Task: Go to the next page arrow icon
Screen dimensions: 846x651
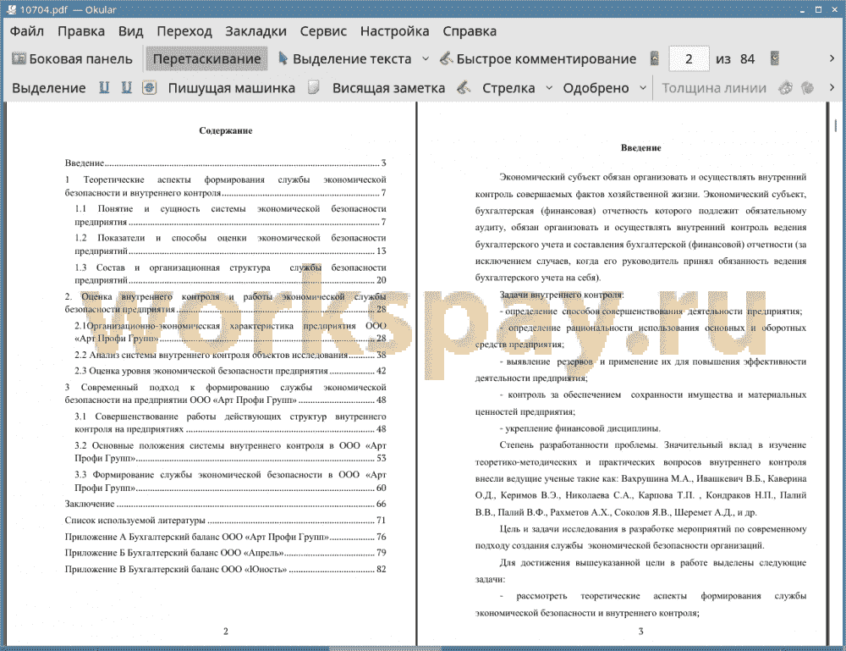Action: coord(775,59)
